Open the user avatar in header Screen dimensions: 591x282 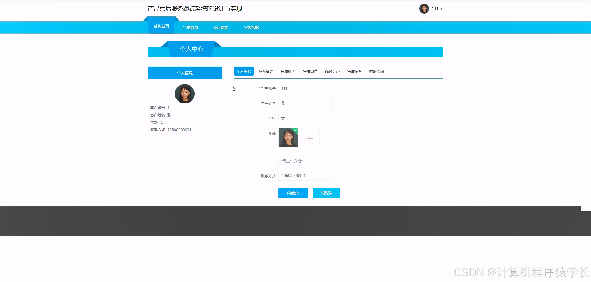(424, 9)
